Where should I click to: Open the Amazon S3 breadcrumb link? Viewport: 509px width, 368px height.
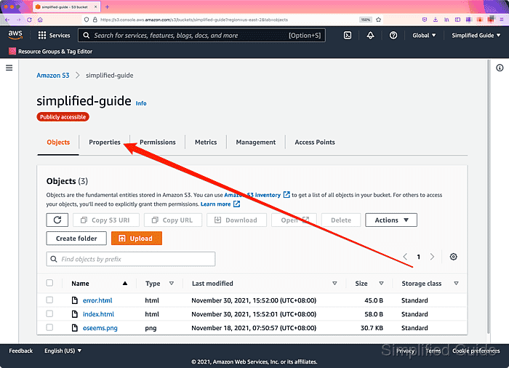pos(53,76)
